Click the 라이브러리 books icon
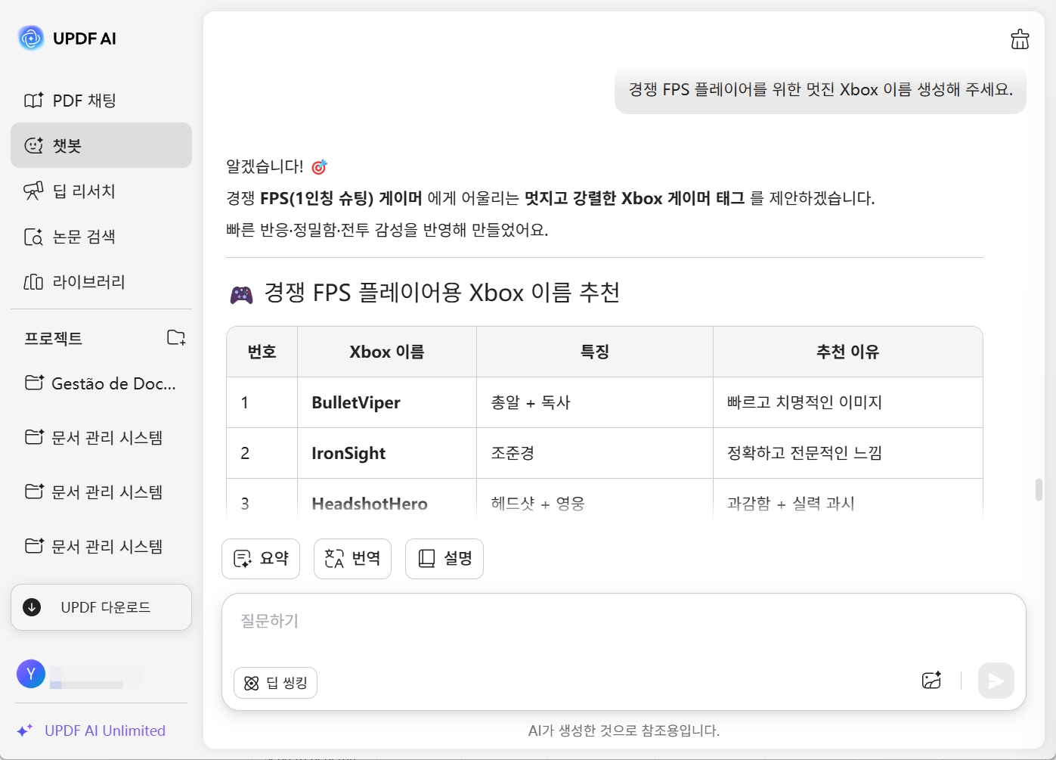The height and width of the screenshot is (760, 1056). coord(33,282)
